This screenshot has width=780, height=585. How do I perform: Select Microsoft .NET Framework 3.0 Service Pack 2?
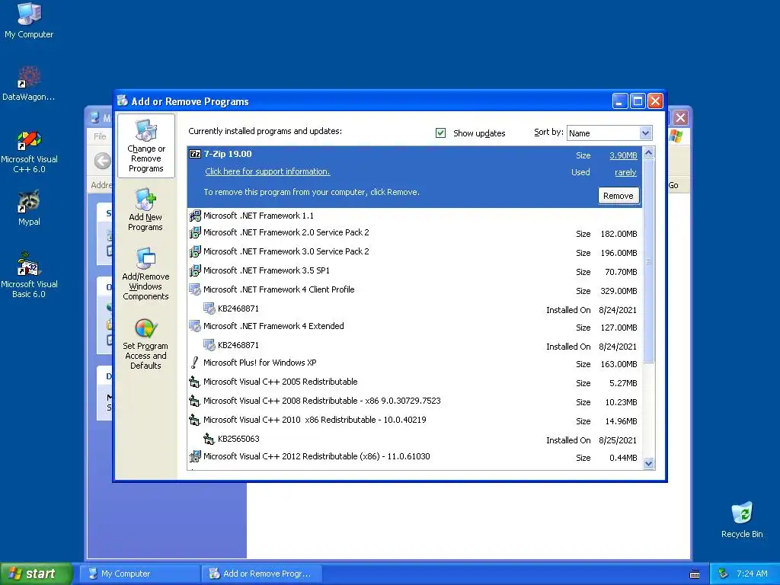pos(415,252)
